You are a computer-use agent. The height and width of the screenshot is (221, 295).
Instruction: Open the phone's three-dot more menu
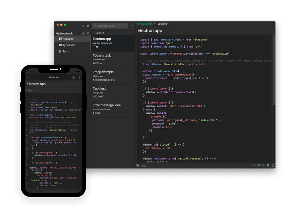[79, 77]
